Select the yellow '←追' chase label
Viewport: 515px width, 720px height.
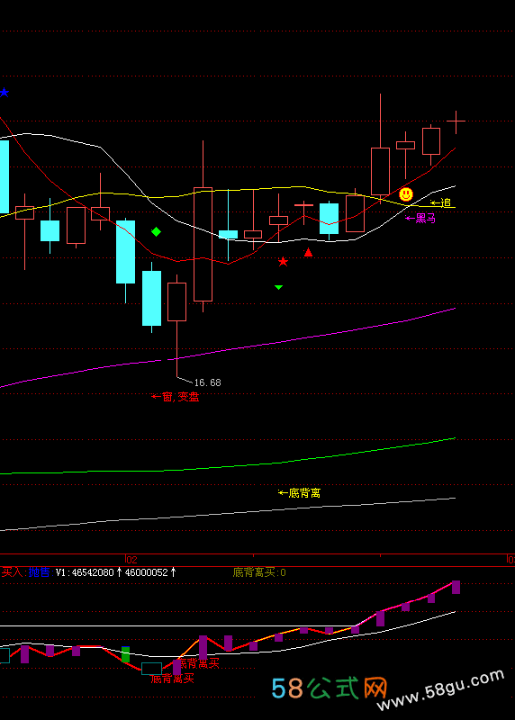(440, 202)
